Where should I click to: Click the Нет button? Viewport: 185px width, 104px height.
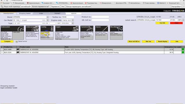tap(63, 7)
